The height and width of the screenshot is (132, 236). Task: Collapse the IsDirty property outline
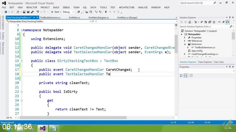coord(22,92)
